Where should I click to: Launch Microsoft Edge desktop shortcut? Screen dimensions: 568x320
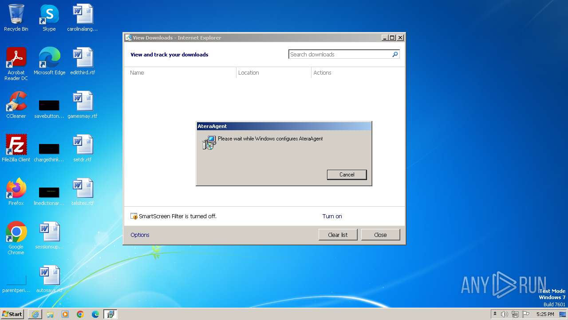click(49, 61)
